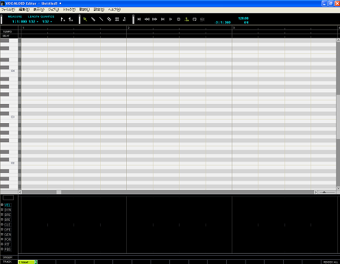
Task: Jump to the song start
Action: pos(139,19)
